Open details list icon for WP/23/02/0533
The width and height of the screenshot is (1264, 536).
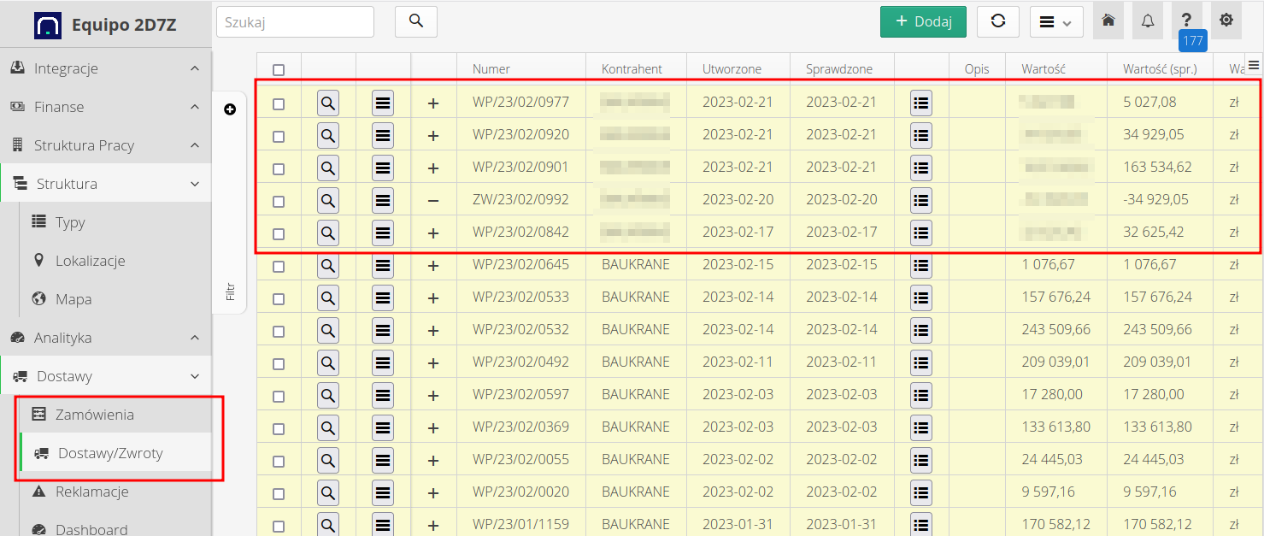[920, 297]
